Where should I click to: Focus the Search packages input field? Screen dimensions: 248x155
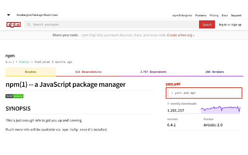tap(112, 24)
